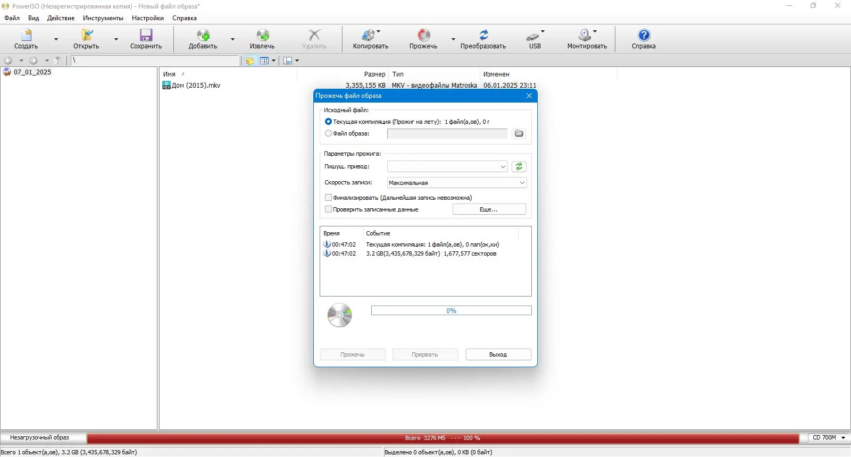Screen dimensions: 851x457
Task: Open the Инструменты menu
Action: tap(103, 18)
